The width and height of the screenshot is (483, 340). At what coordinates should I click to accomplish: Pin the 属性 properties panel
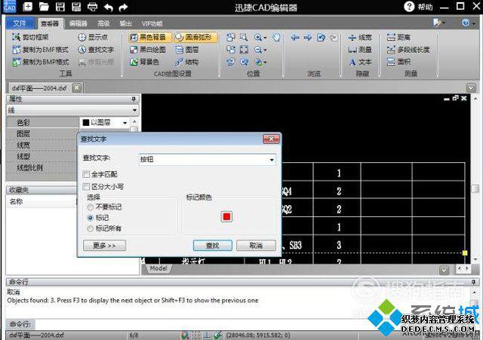(x=134, y=99)
